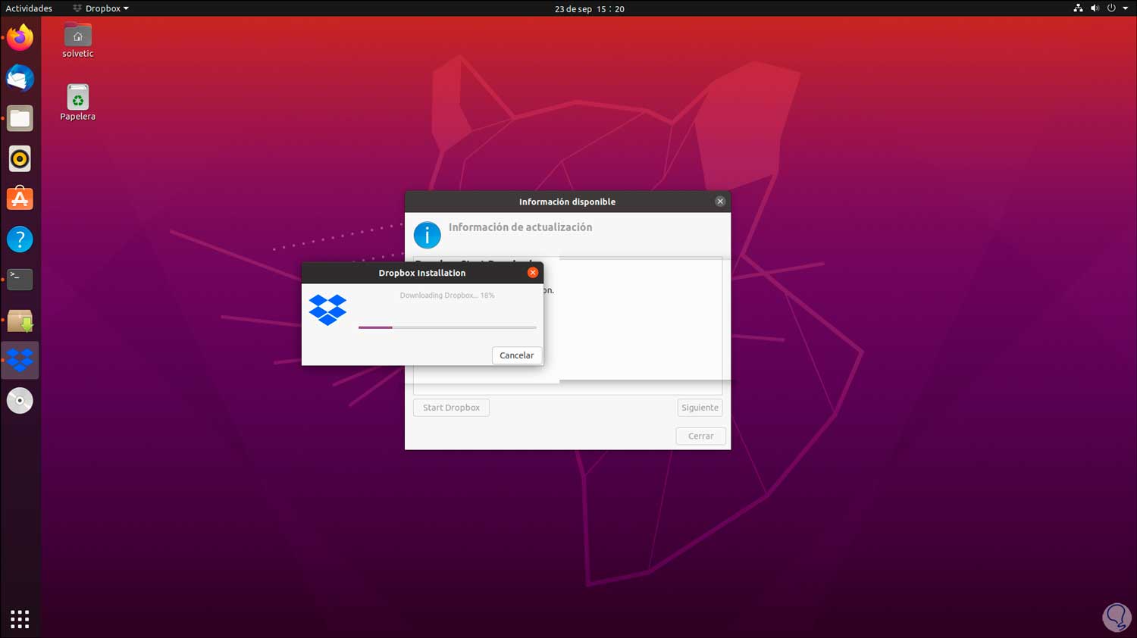Screen dimensions: 1137x638
Task: Click the 'Downloading Dropbox... 18%' status text
Action: (x=447, y=296)
